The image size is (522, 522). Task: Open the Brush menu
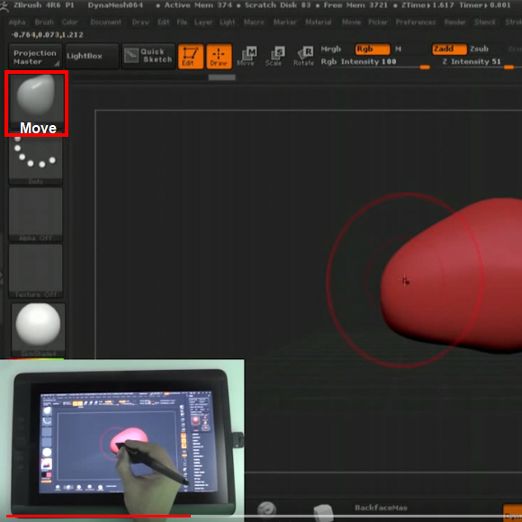pos(44,22)
